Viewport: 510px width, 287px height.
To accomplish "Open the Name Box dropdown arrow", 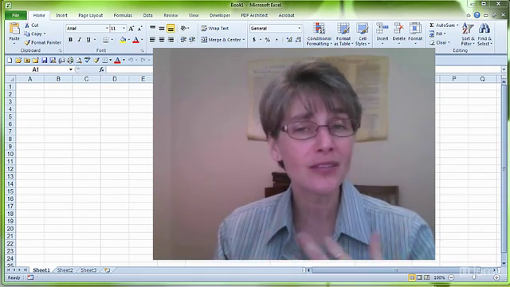I will click(71, 69).
